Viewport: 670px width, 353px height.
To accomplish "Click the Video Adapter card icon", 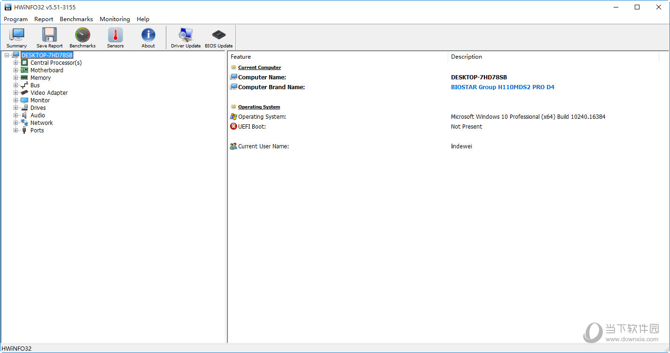I will [24, 92].
